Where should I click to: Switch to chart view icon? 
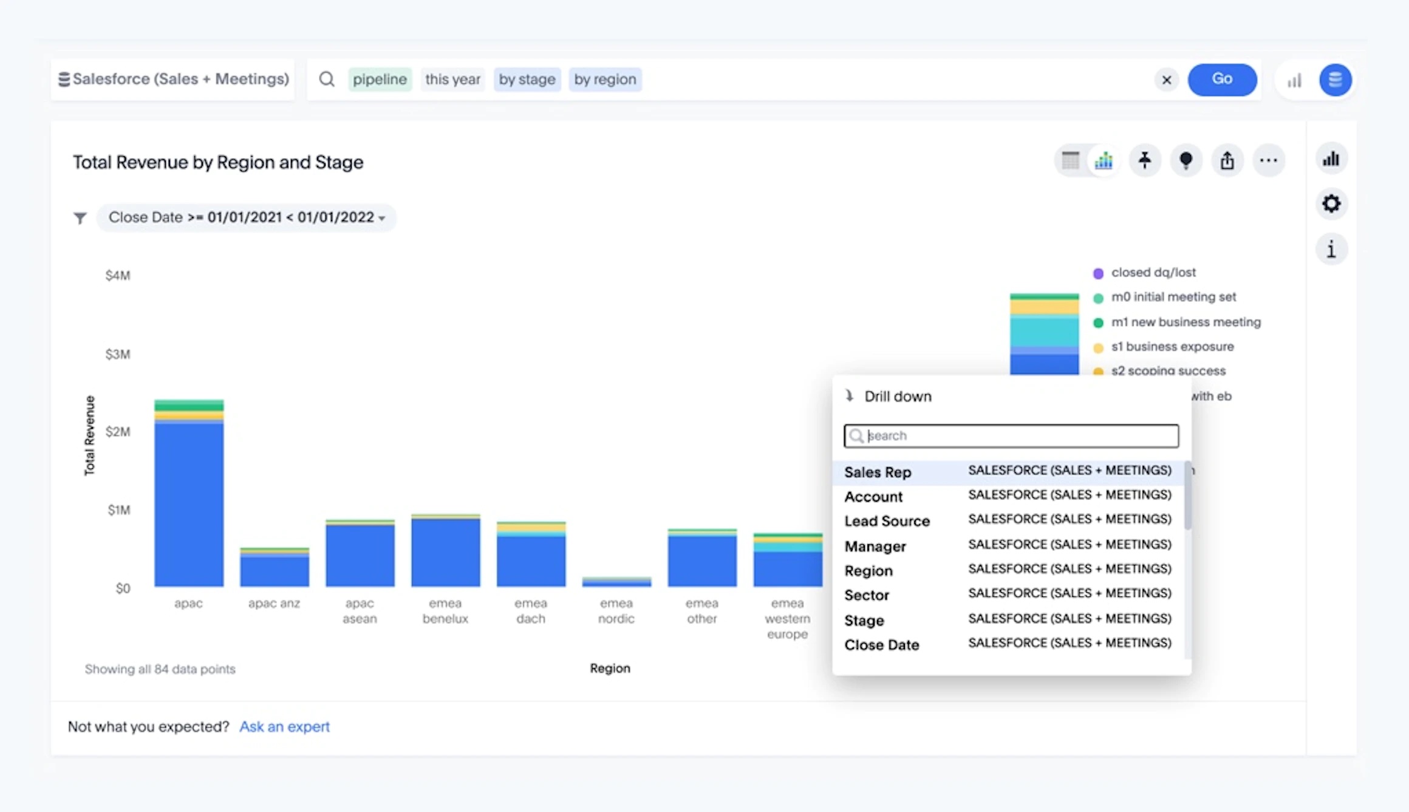click(1104, 161)
